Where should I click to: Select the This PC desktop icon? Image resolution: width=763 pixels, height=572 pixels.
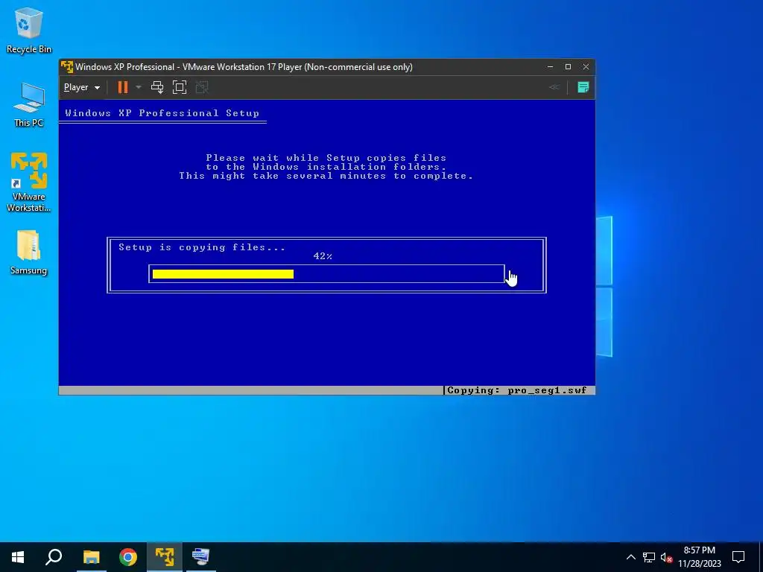coord(29,105)
